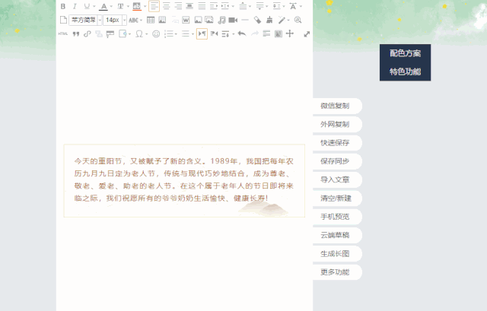Open the ABC text transform dropdown
The width and height of the screenshot is (487, 311).
(135, 21)
